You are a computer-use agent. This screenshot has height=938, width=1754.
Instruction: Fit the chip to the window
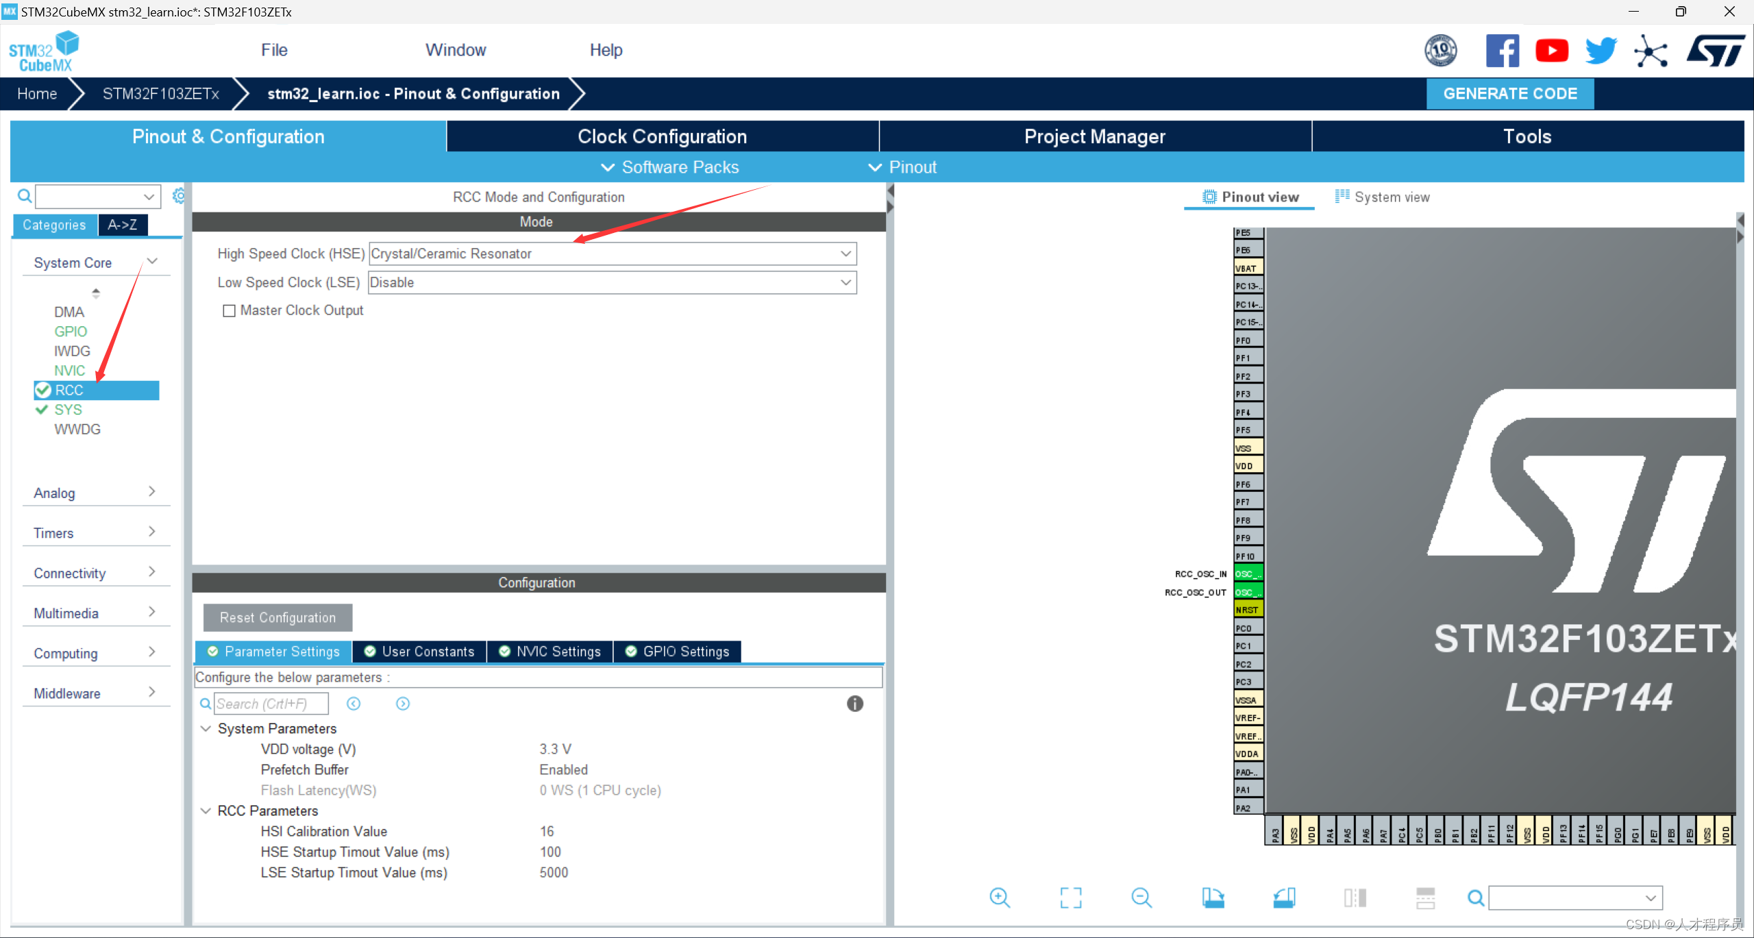(1071, 898)
